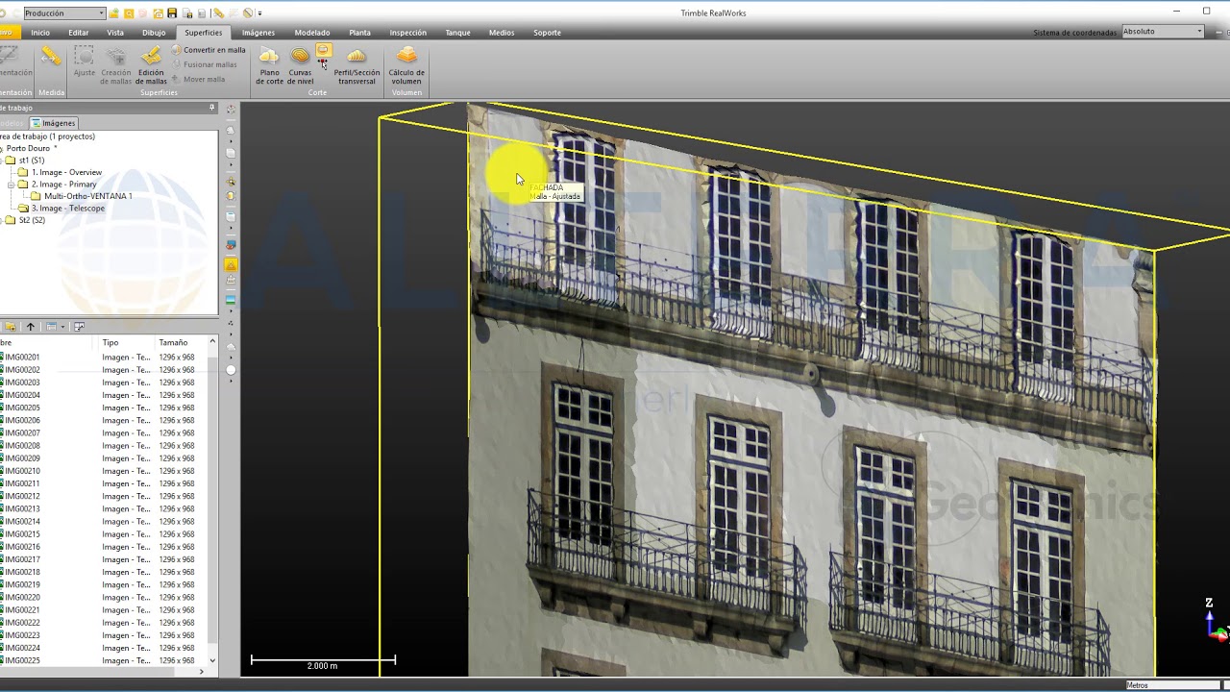Viewport: 1230px width, 692px height.
Task: Open Edición de mallas tool
Action: click(x=151, y=65)
